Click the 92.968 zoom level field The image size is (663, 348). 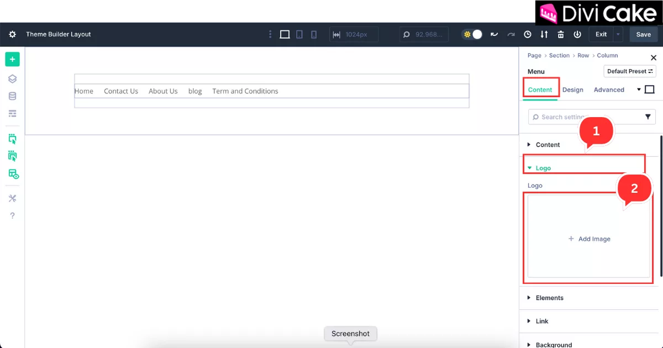(424, 34)
